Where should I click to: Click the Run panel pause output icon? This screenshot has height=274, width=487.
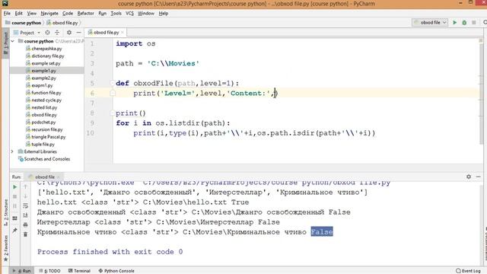[15, 206]
